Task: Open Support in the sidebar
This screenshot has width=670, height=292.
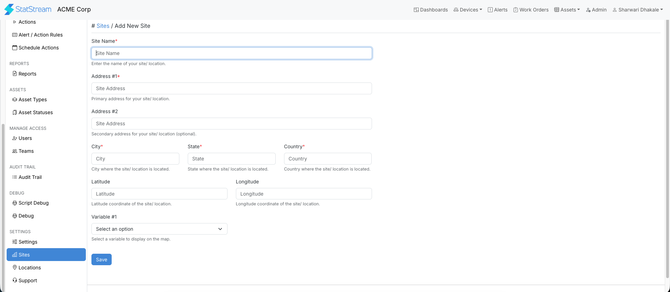Action: coord(46,281)
